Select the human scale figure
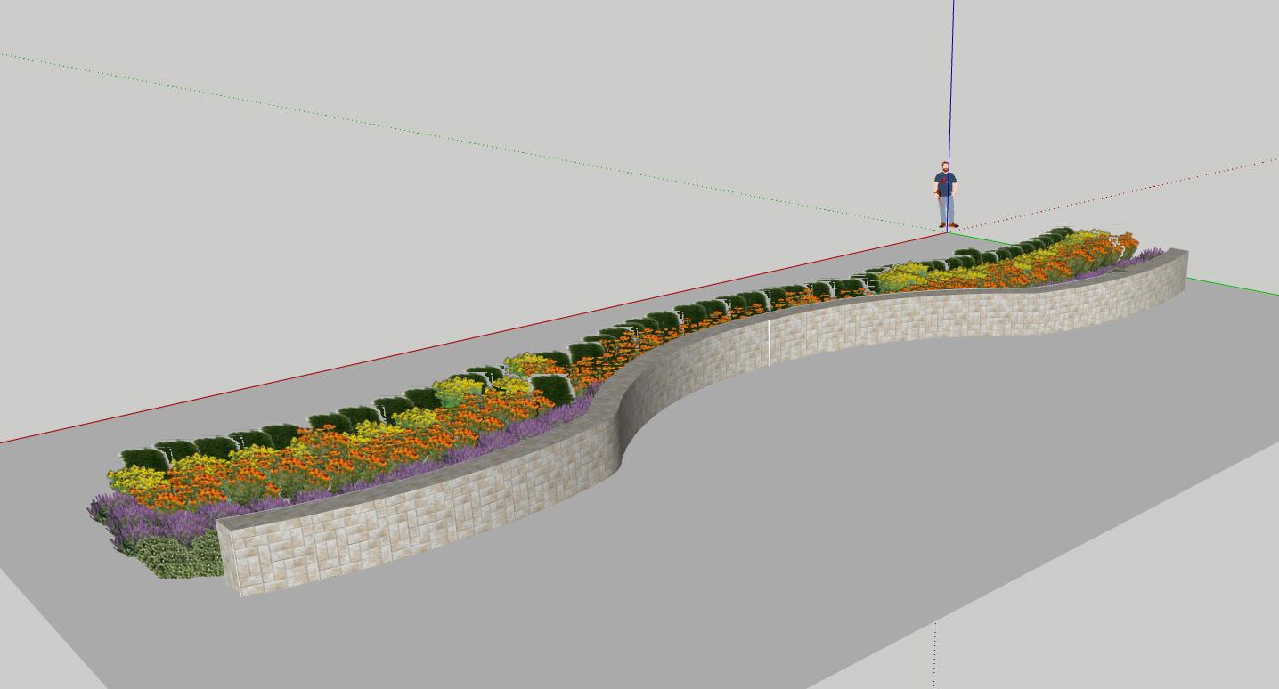This screenshot has width=1279, height=689. pos(945,195)
